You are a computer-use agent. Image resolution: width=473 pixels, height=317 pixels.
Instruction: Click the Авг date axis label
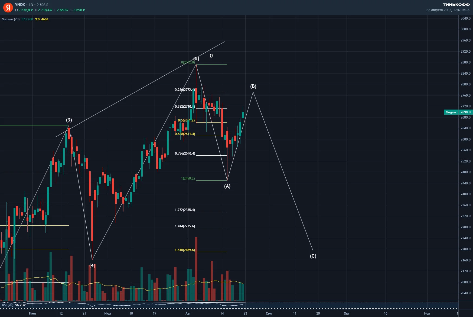[188, 313]
